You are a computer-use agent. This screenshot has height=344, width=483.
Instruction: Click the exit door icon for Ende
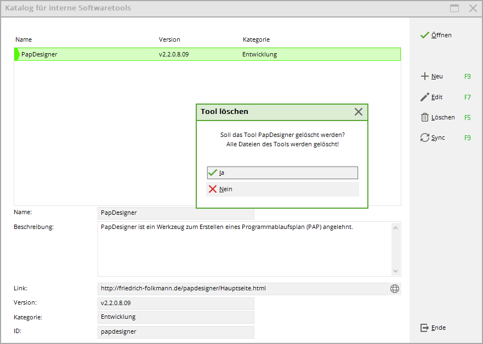pos(424,328)
